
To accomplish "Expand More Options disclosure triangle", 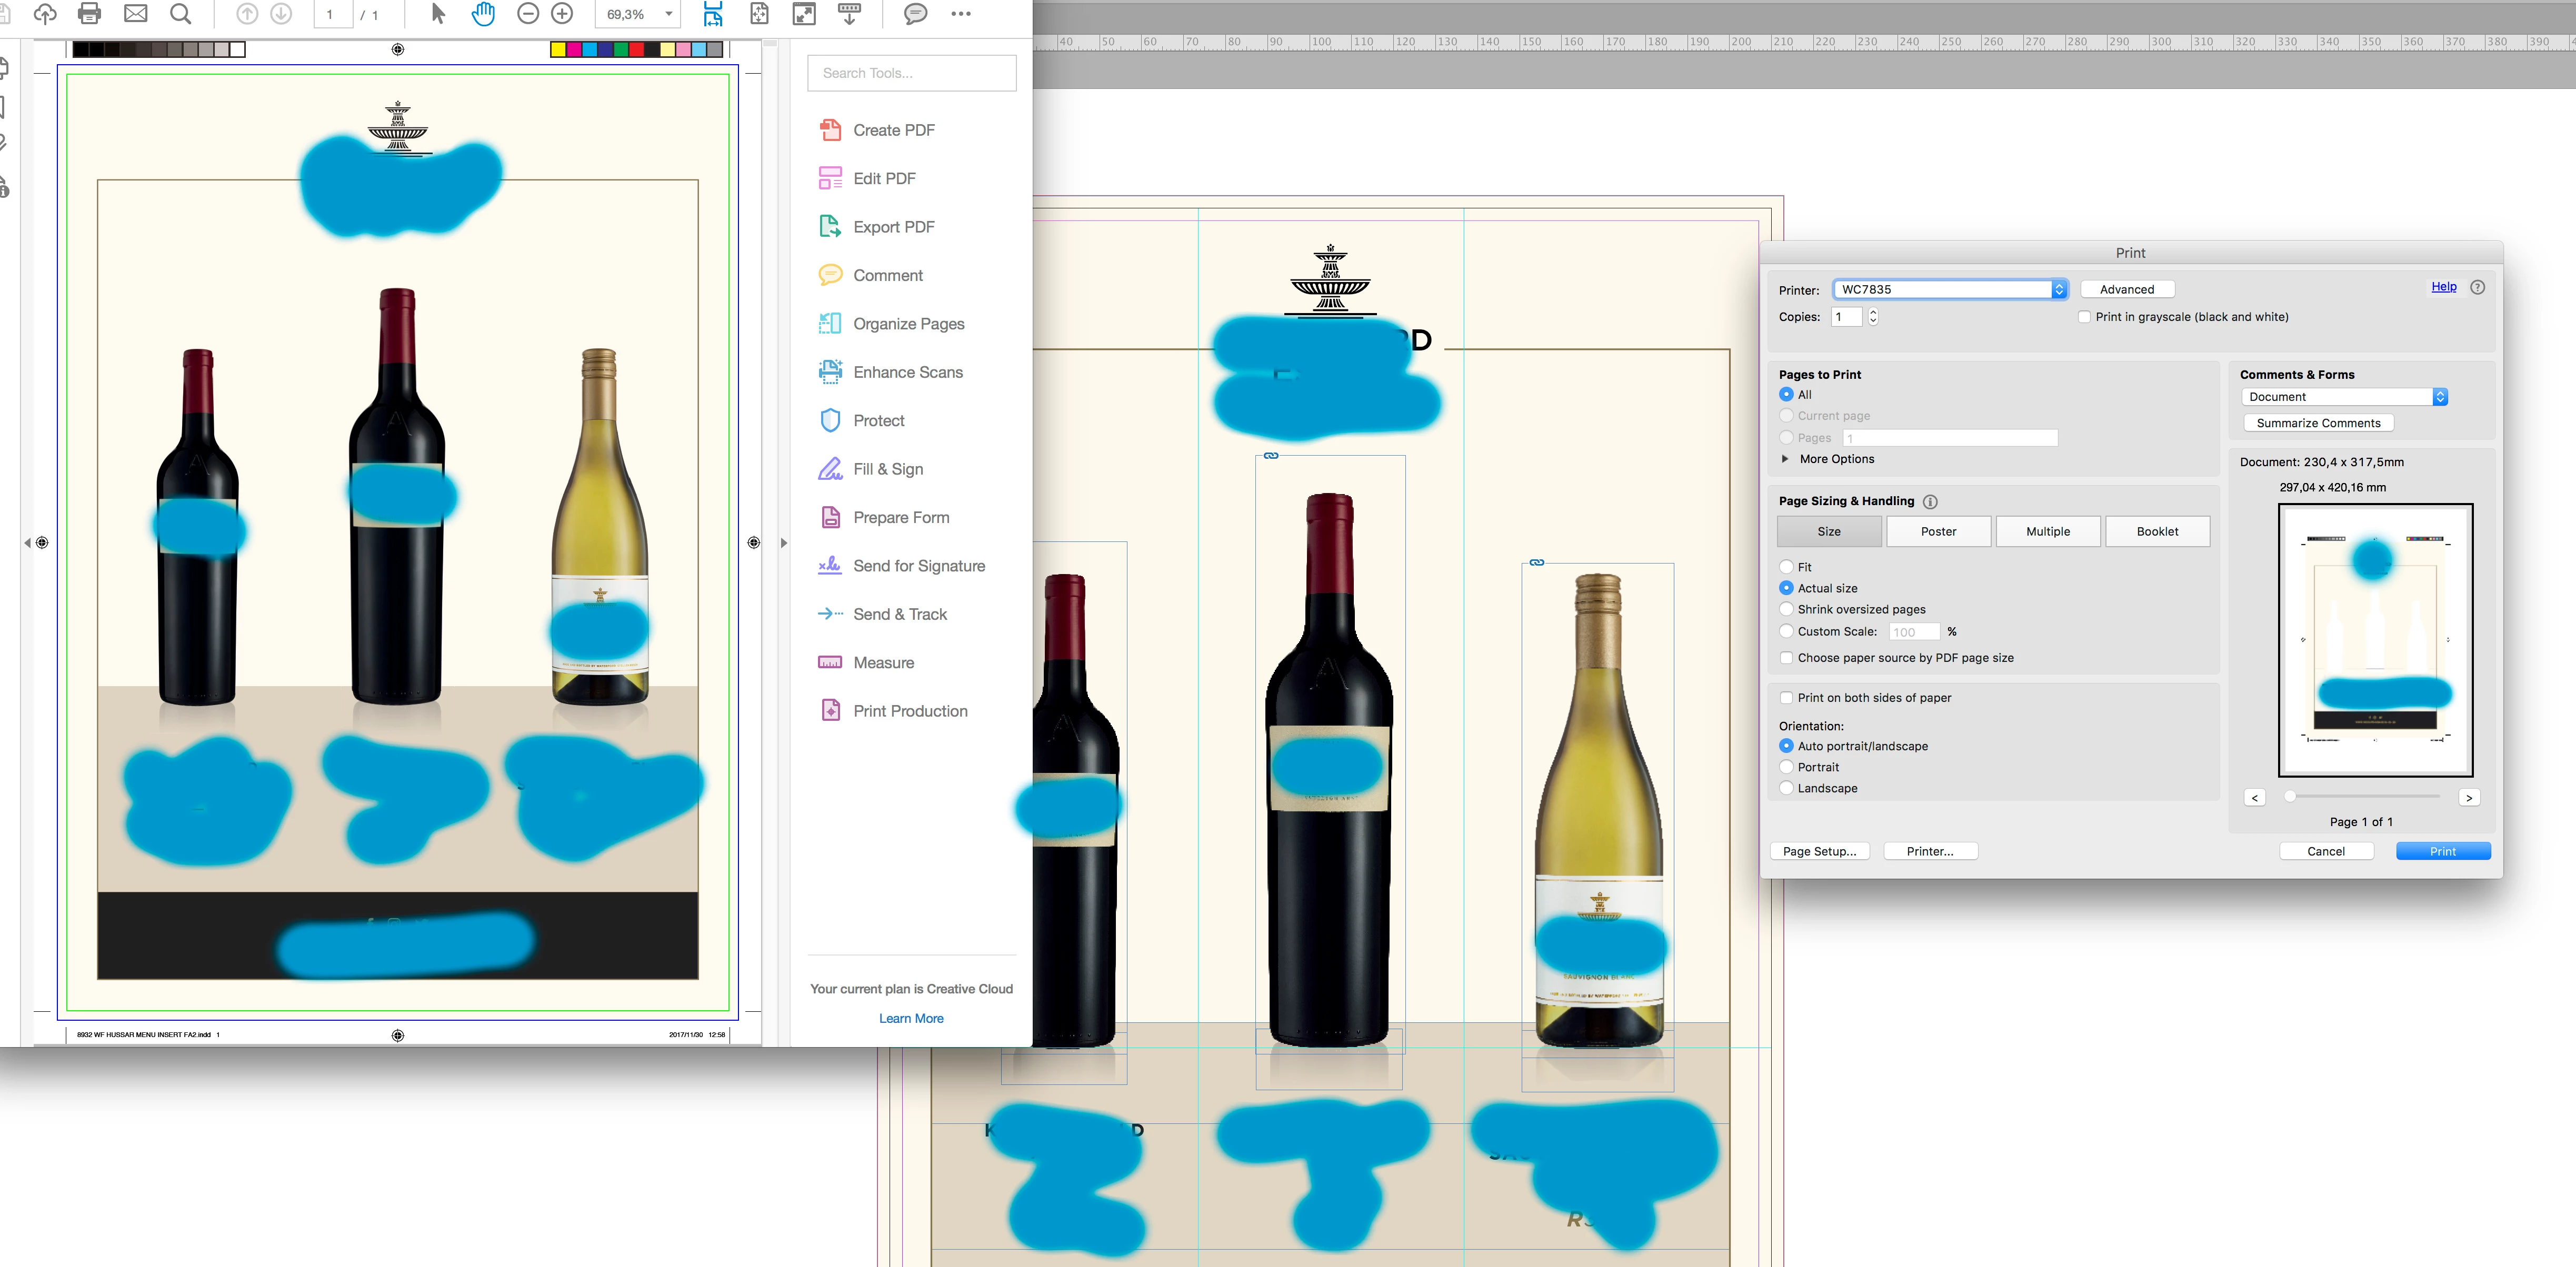I will click(x=1785, y=459).
